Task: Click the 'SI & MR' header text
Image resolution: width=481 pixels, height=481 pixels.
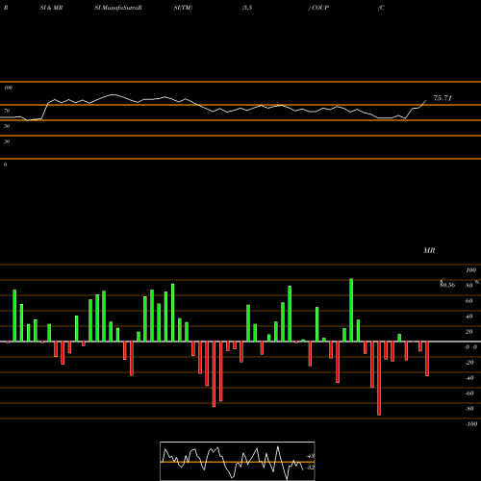Action: [51, 8]
